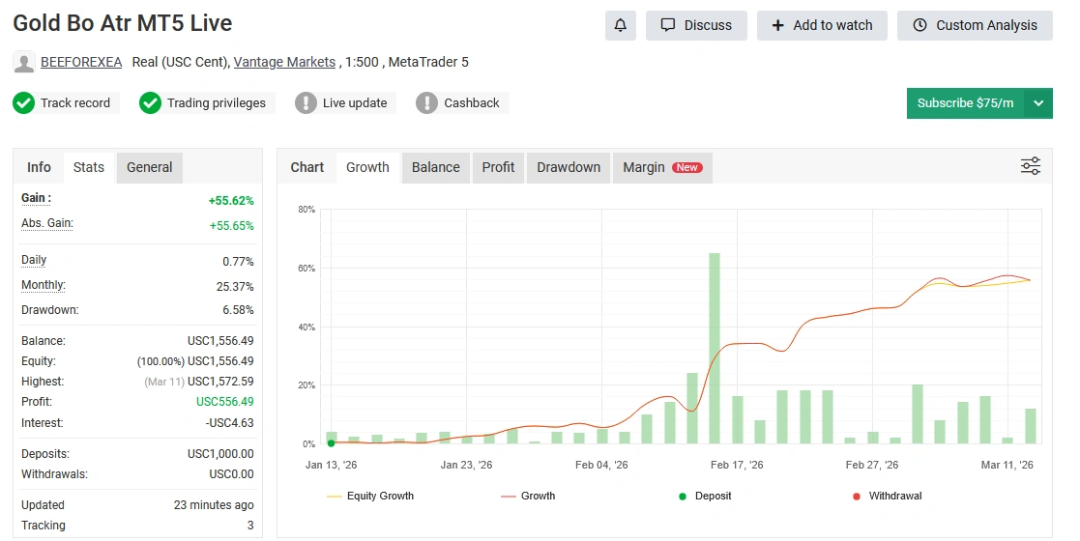Open the Vantage Markets broker link

point(284,63)
